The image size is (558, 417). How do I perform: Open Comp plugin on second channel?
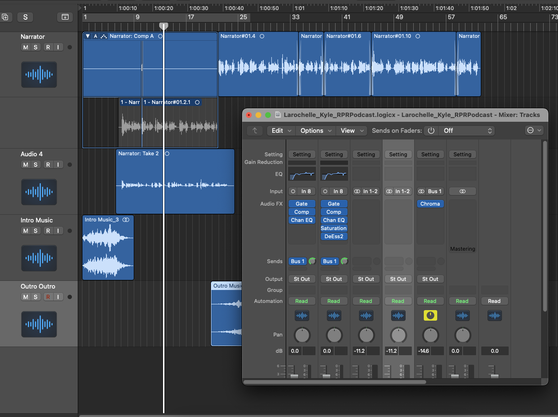[x=334, y=212]
